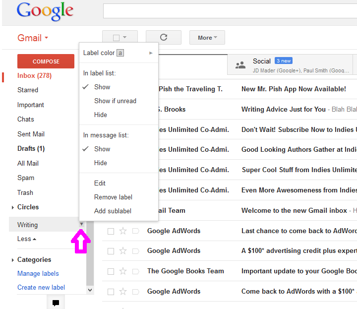Open 'Good Looking Authors Gather' email

tap(299, 150)
